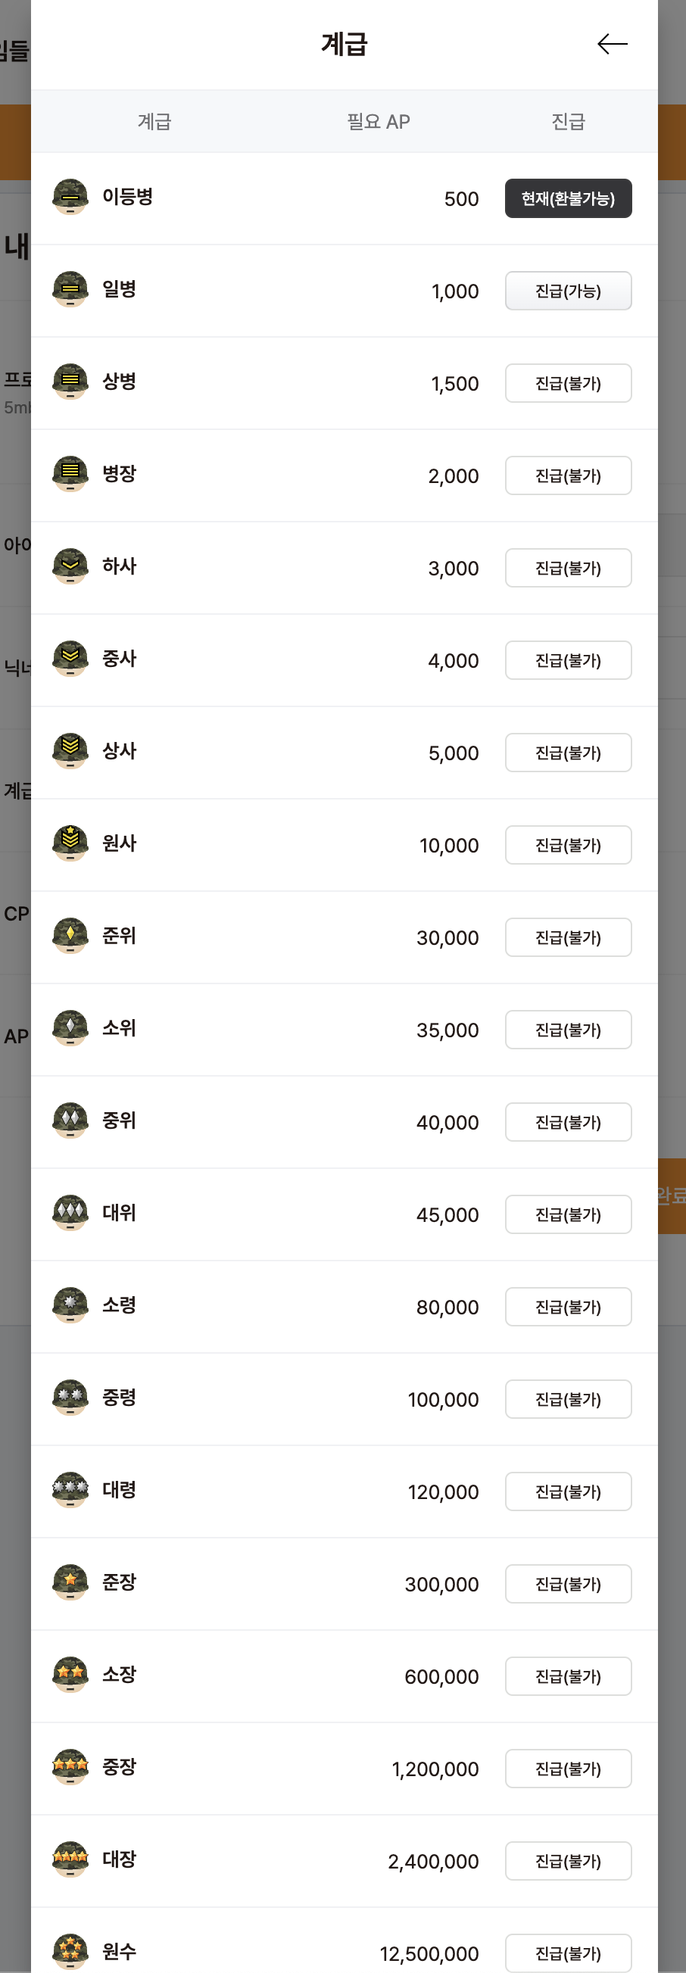Viewport: 686px width, 1973px height.
Task: Click the back arrow in the header
Action: click(x=612, y=45)
